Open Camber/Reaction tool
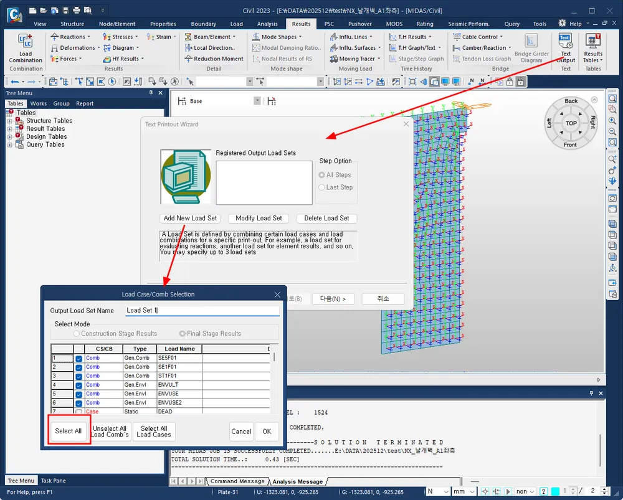 pyautogui.click(x=482, y=48)
